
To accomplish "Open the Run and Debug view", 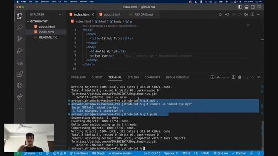I will 20,51.
